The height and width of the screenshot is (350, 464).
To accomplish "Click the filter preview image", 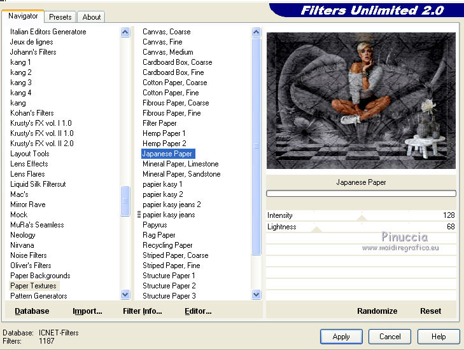I will click(361, 101).
